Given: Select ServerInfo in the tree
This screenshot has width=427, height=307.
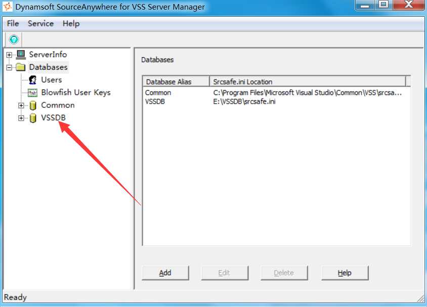Looking at the screenshot, I should [x=48, y=55].
